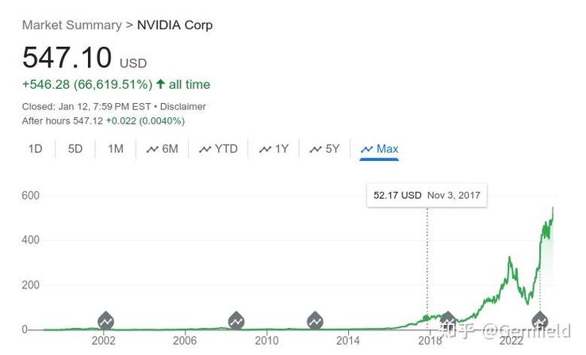Select the 1Y time range tab

click(x=274, y=149)
